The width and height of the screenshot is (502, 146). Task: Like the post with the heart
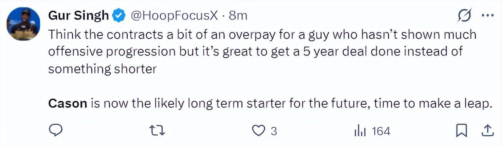click(259, 131)
